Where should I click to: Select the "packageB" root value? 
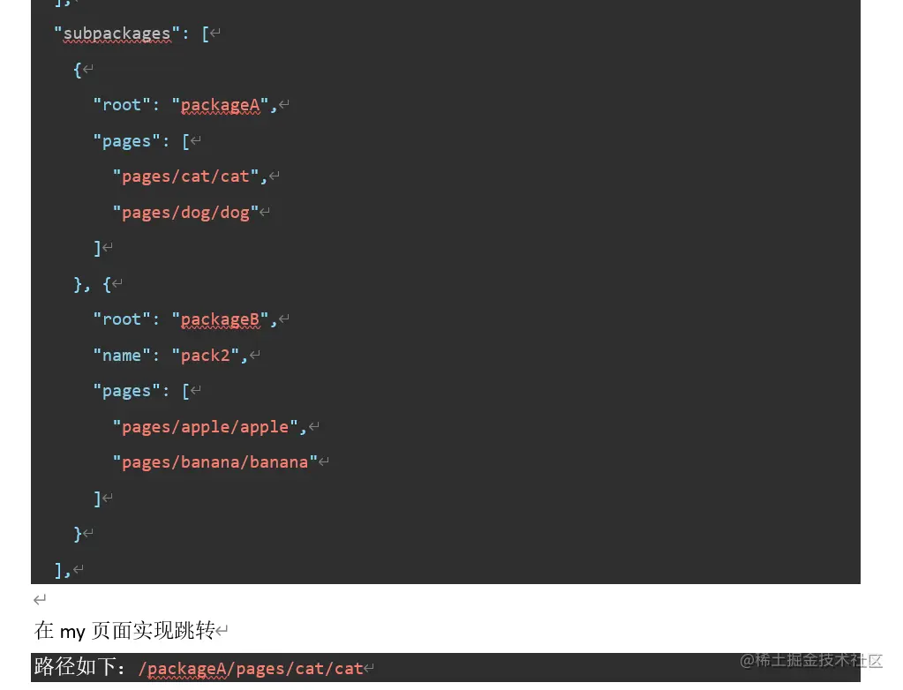pos(220,319)
